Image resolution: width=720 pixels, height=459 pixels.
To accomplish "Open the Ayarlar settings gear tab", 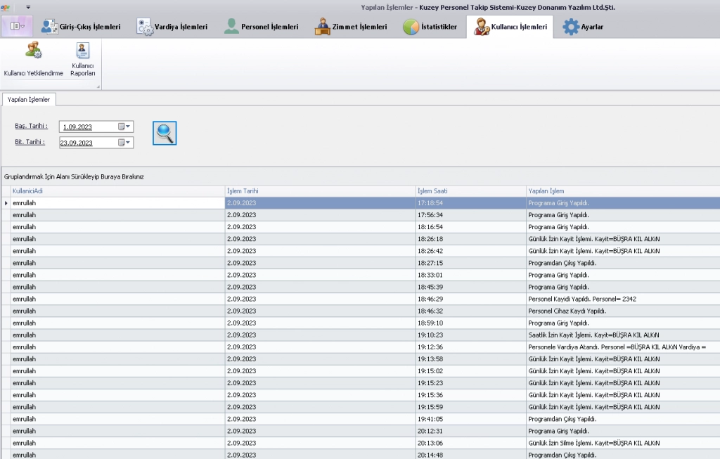I will [x=582, y=27].
